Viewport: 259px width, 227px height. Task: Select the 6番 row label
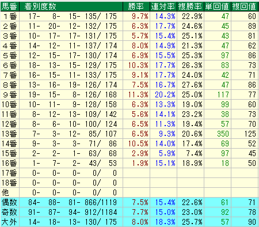click(10, 66)
